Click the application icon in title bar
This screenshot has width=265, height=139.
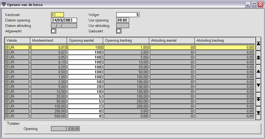point(4,4)
